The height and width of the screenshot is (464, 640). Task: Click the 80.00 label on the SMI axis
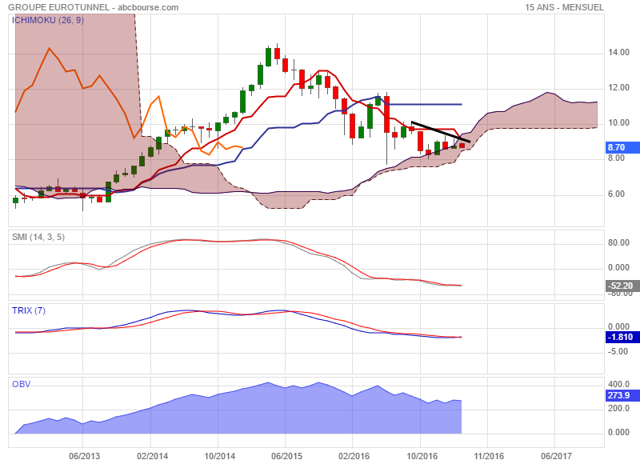coord(618,243)
